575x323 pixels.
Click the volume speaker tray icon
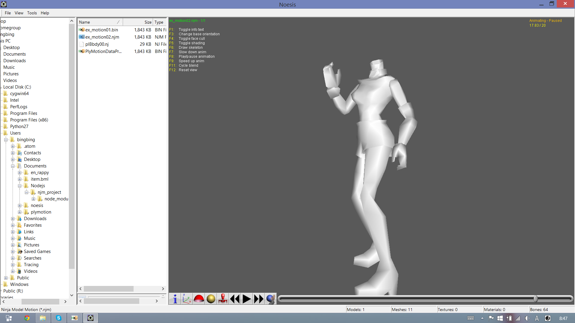(527, 318)
